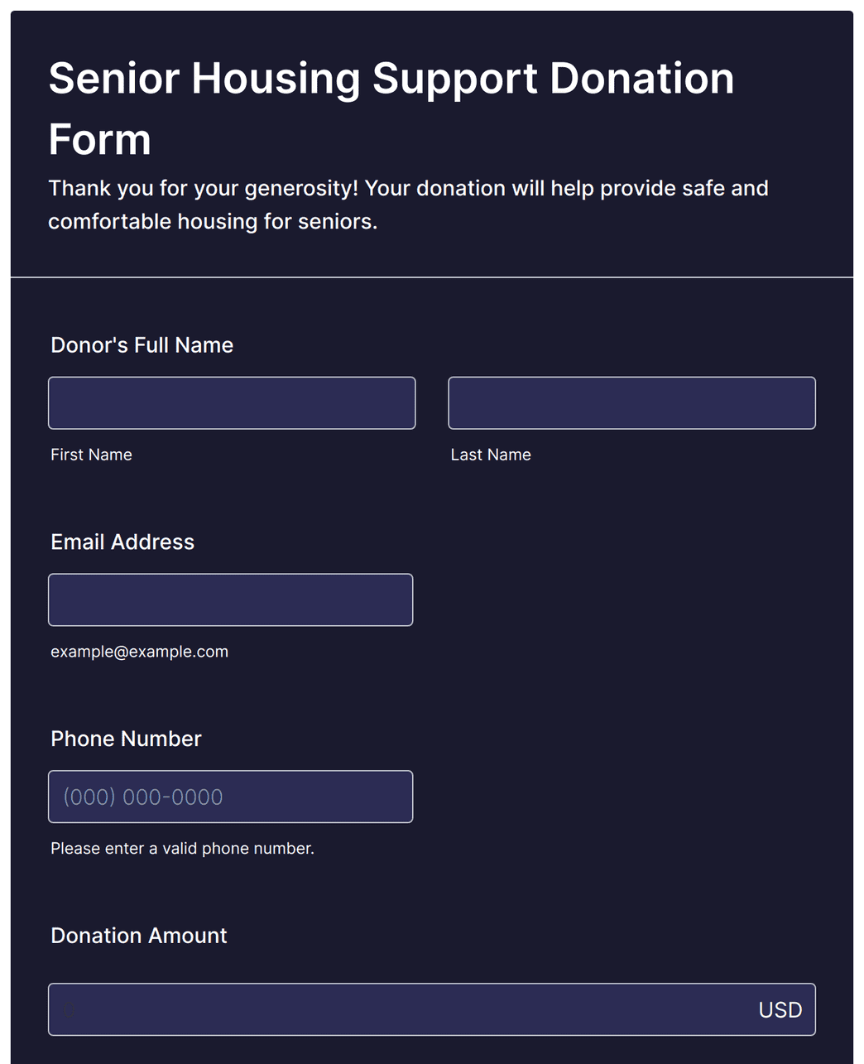Click the First Name input box
Image resolution: width=864 pixels, height=1064 pixels.
pos(232,403)
